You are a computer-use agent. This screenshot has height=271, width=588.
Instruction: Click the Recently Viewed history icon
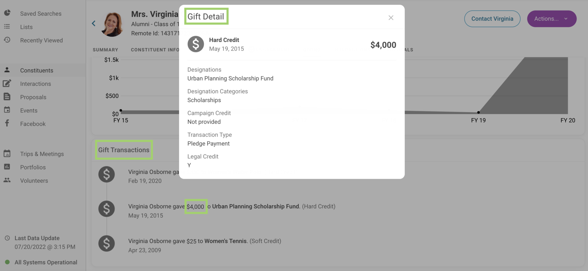pyautogui.click(x=7, y=40)
